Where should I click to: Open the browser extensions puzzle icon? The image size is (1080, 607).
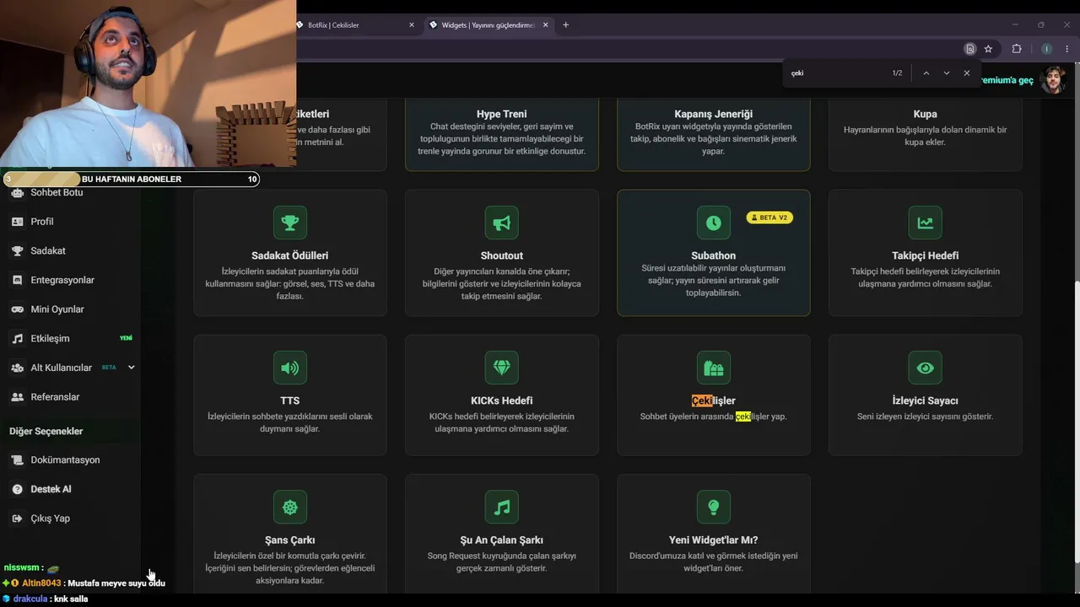(1017, 49)
